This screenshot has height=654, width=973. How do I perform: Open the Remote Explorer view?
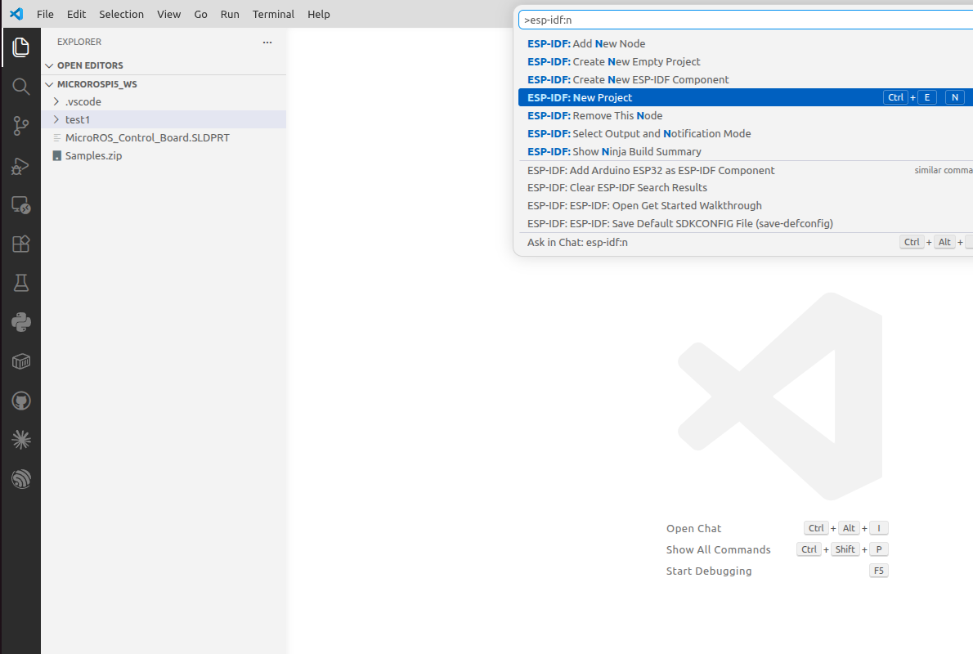pos(20,204)
